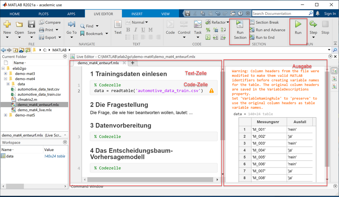
Task: Toggle Monospace text formatting
Action: (x=151, y=29)
